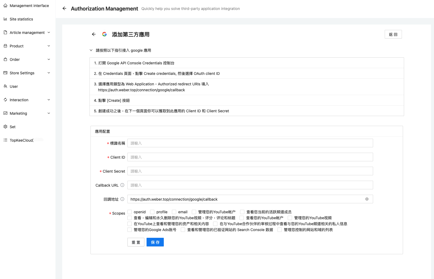Click the back arrow next to Google logo

point(94,34)
